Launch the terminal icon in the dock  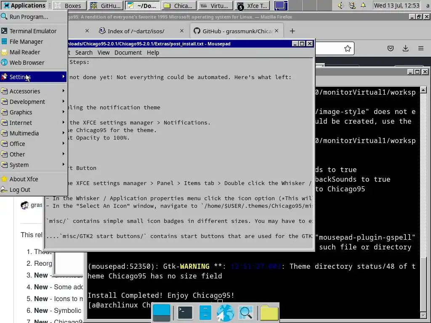tap(185, 312)
